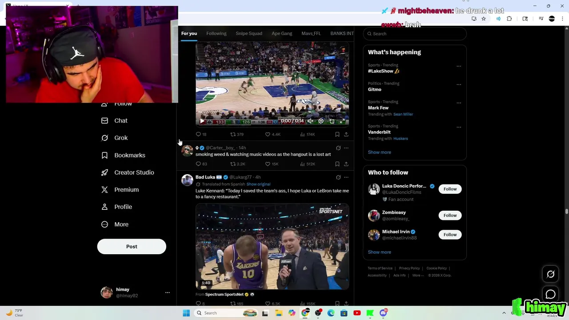
Task: Share the @Carter__boy_ post
Action: (x=346, y=164)
